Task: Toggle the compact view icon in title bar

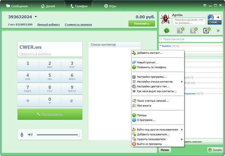Action: (205, 5)
